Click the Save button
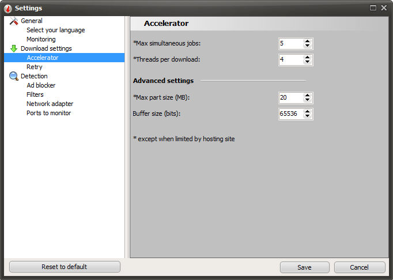This screenshot has width=393, height=280. pos(304,267)
